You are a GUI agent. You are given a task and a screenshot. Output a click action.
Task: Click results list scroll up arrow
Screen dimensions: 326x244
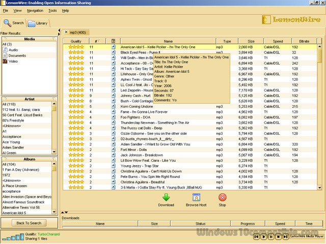(319, 47)
